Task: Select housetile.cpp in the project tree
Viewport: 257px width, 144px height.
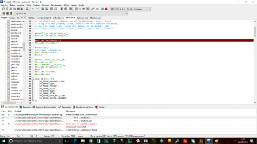Action: coord(16,90)
